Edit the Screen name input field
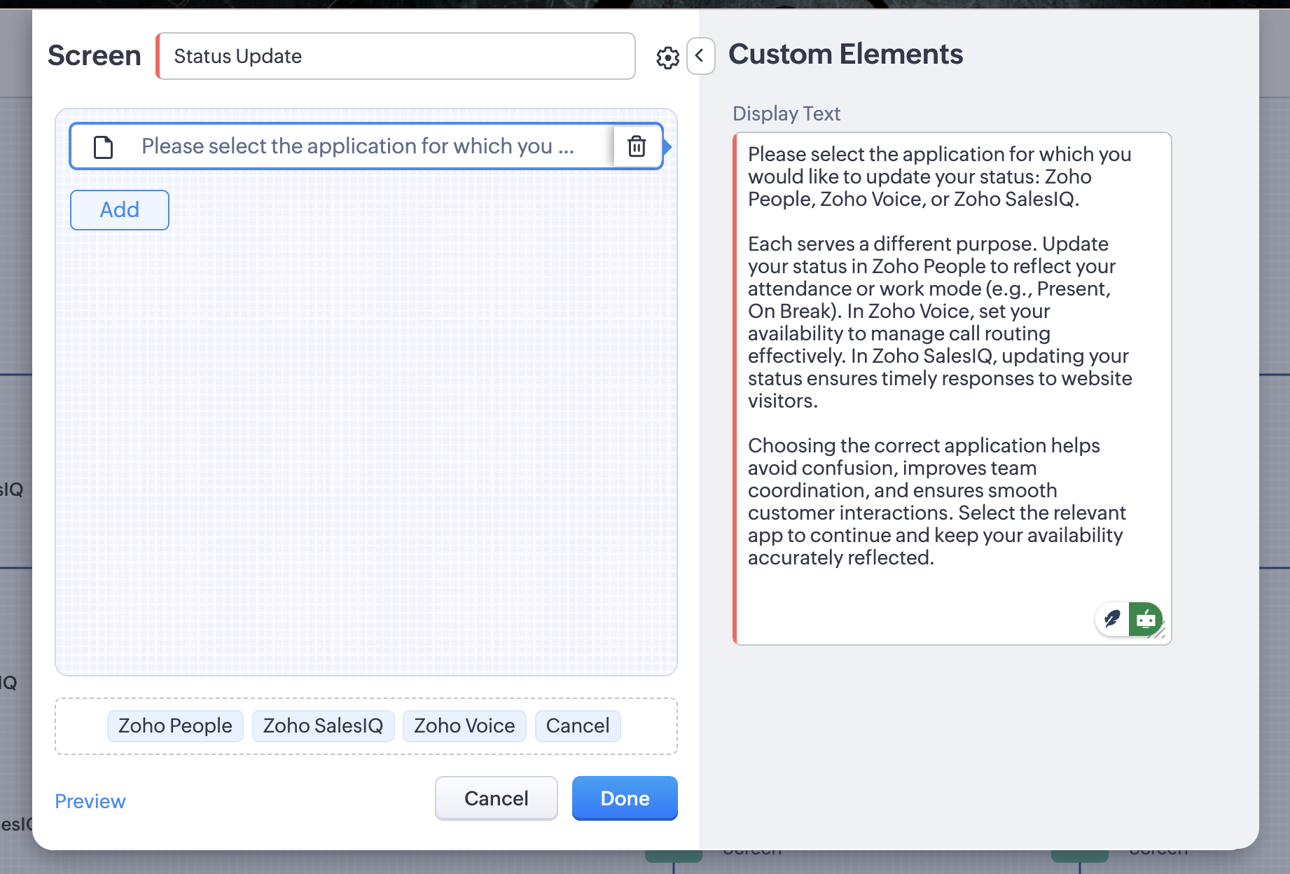The height and width of the screenshot is (874, 1290). point(396,56)
